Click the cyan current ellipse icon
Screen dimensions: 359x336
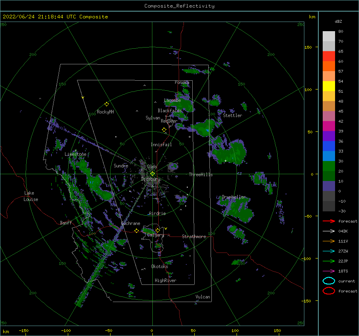click(329, 281)
